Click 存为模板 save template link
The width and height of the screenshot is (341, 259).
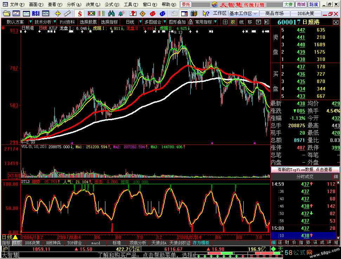[201, 243]
